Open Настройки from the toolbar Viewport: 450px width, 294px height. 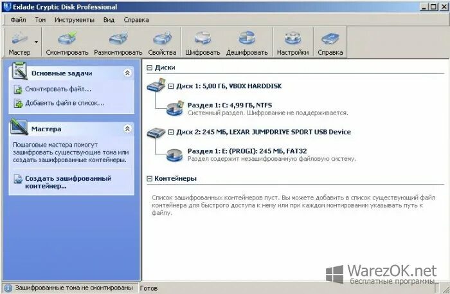292,42
